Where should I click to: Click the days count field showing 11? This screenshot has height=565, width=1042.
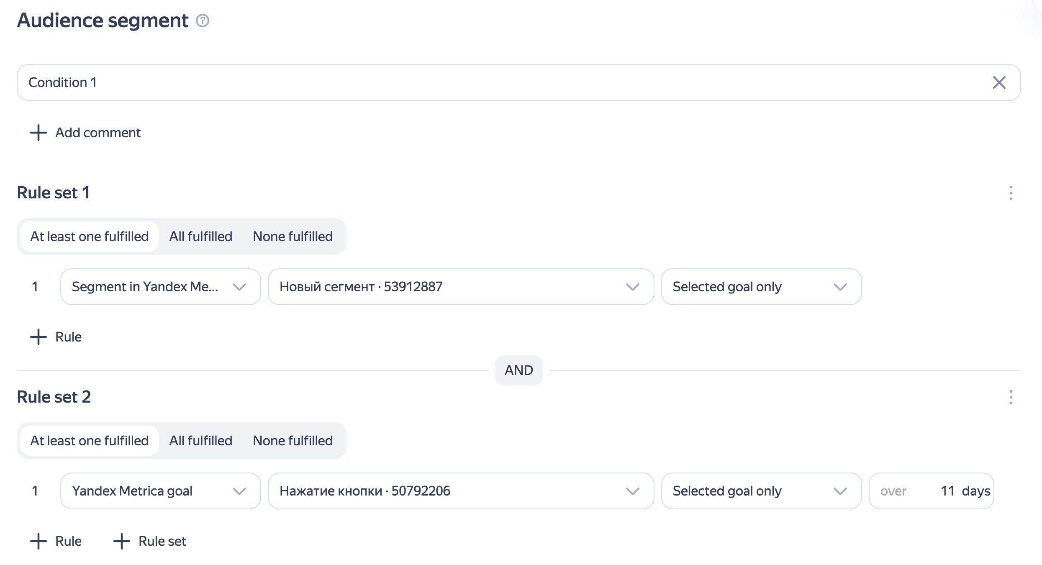[x=947, y=491]
